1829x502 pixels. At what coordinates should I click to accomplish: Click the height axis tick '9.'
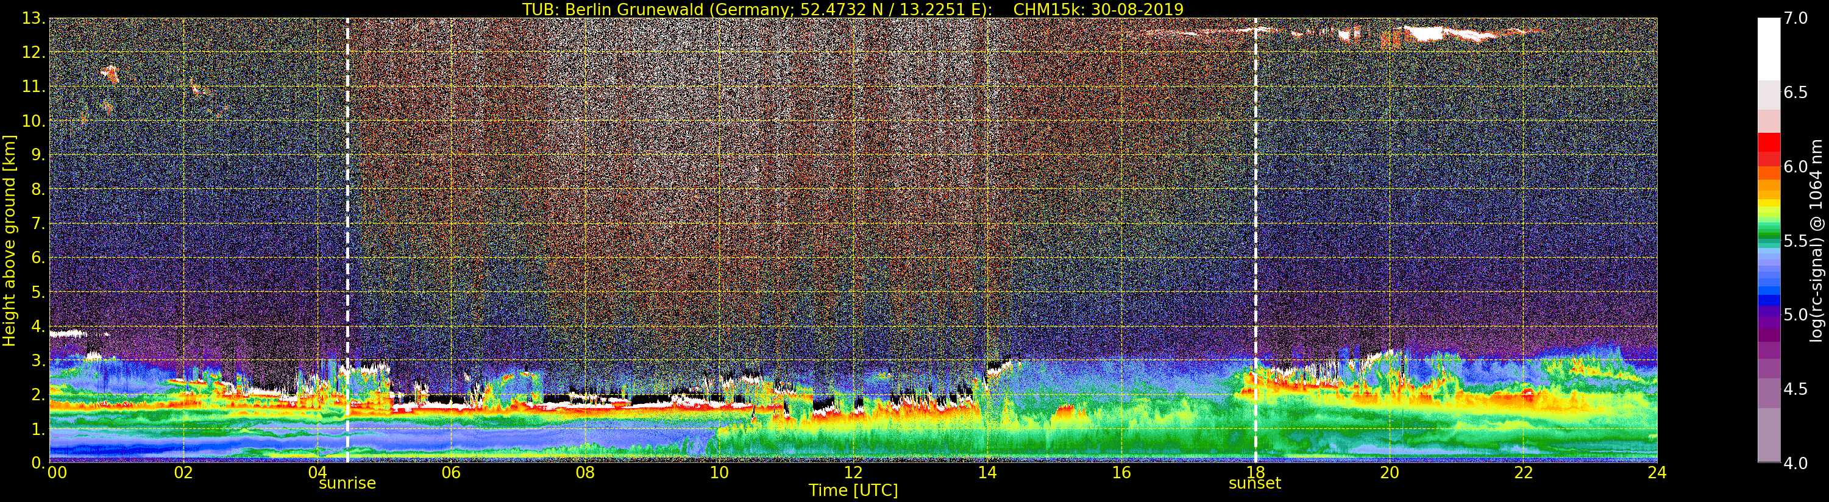[38, 155]
